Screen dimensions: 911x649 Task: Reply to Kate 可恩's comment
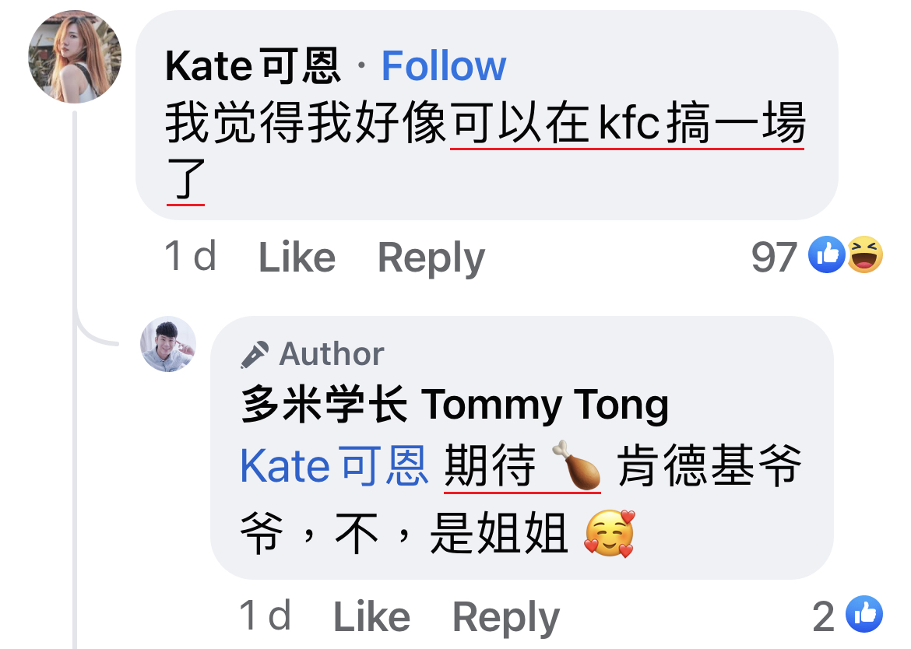coord(431,258)
